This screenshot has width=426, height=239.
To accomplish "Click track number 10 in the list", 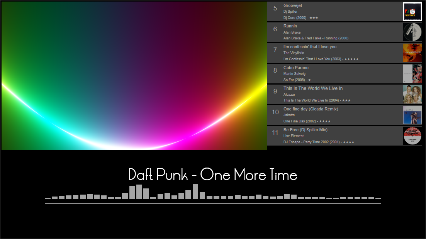I will point(275,112).
